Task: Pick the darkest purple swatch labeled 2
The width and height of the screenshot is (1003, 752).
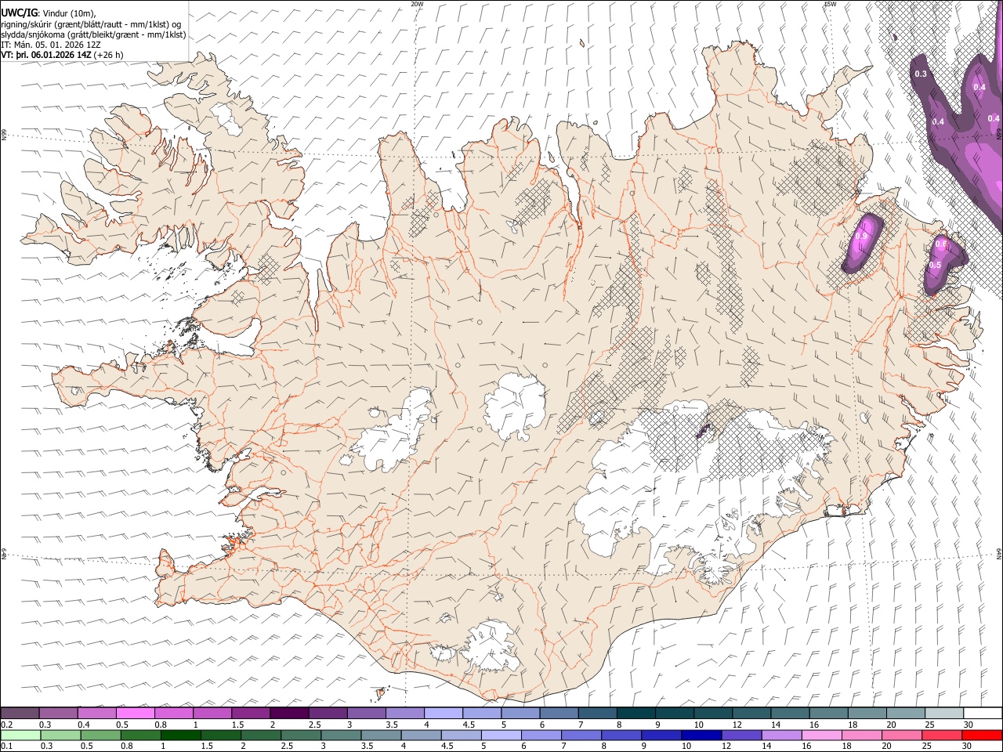Action: click(288, 713)
